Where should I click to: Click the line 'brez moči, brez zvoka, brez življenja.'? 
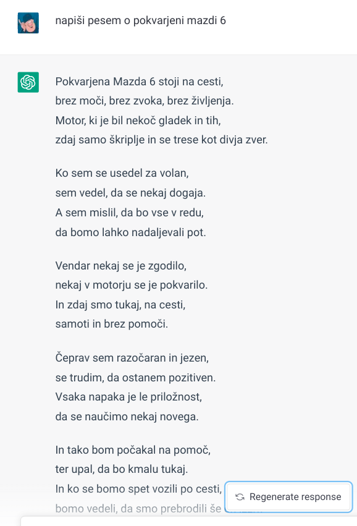click(x=145, y=101)
